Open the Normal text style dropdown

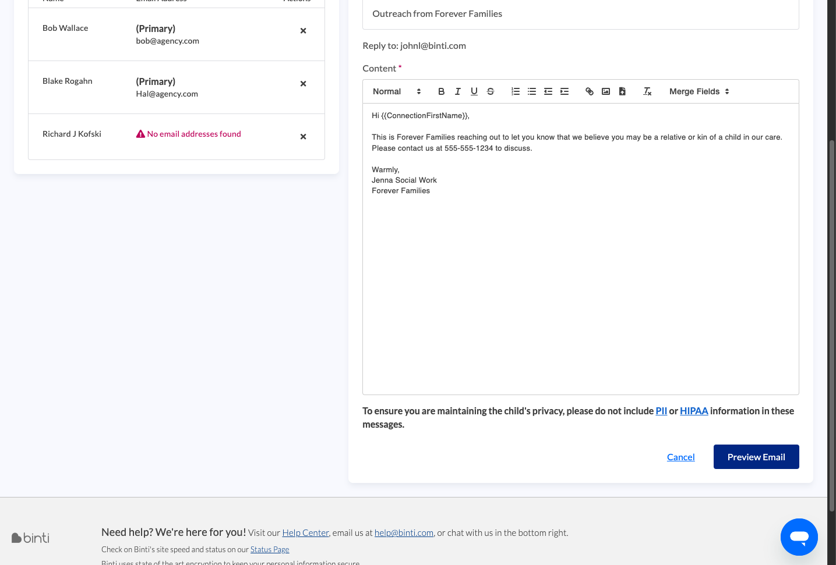pos(397,91)
